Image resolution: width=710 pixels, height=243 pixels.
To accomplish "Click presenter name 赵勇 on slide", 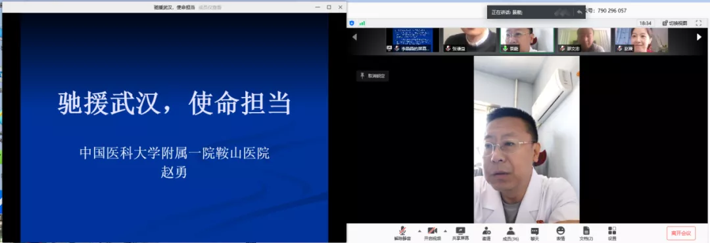I will pos(174,172).
